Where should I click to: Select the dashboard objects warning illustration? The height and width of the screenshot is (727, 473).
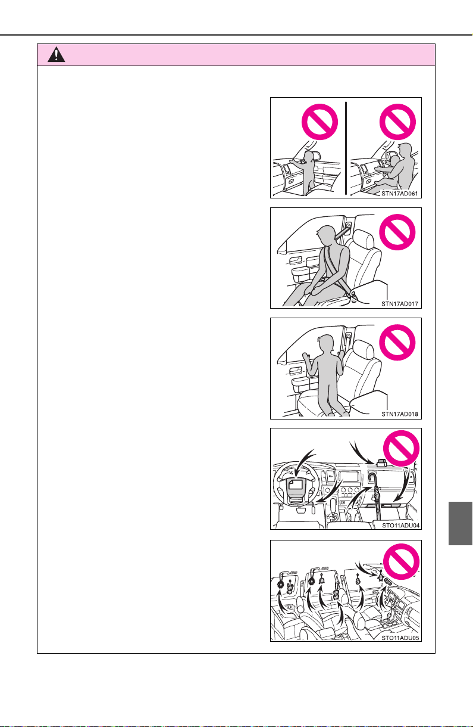pos(346,479)
